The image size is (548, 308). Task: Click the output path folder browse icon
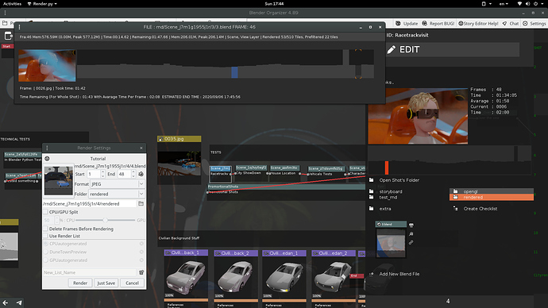[x=141, y=203]
